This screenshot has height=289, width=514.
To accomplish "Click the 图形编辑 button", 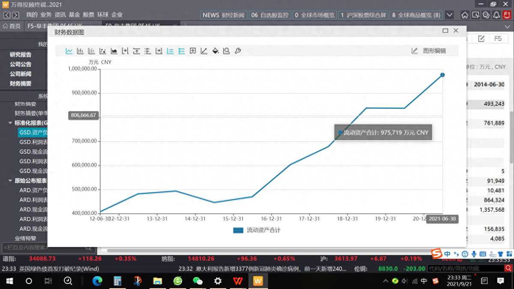I will click(429, 51).
